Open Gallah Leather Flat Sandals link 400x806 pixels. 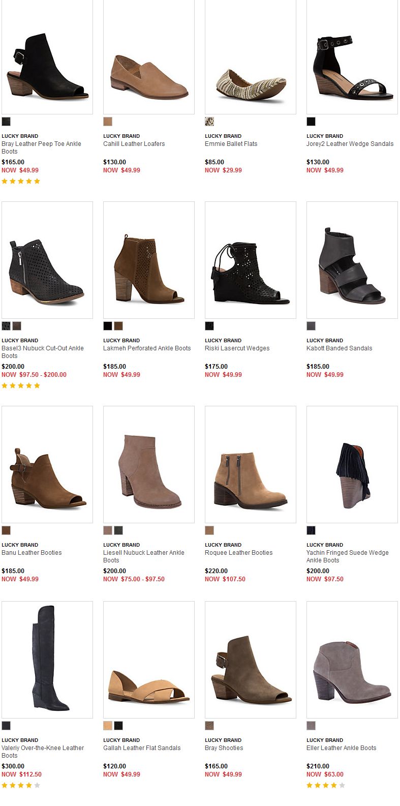tap(142, 748)
